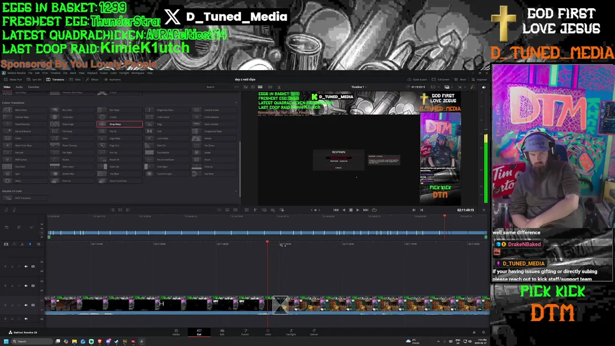Viewport: 615px width, 346px height.
Task: Toggle the Inspector panel
Action: tap(480, 79)
